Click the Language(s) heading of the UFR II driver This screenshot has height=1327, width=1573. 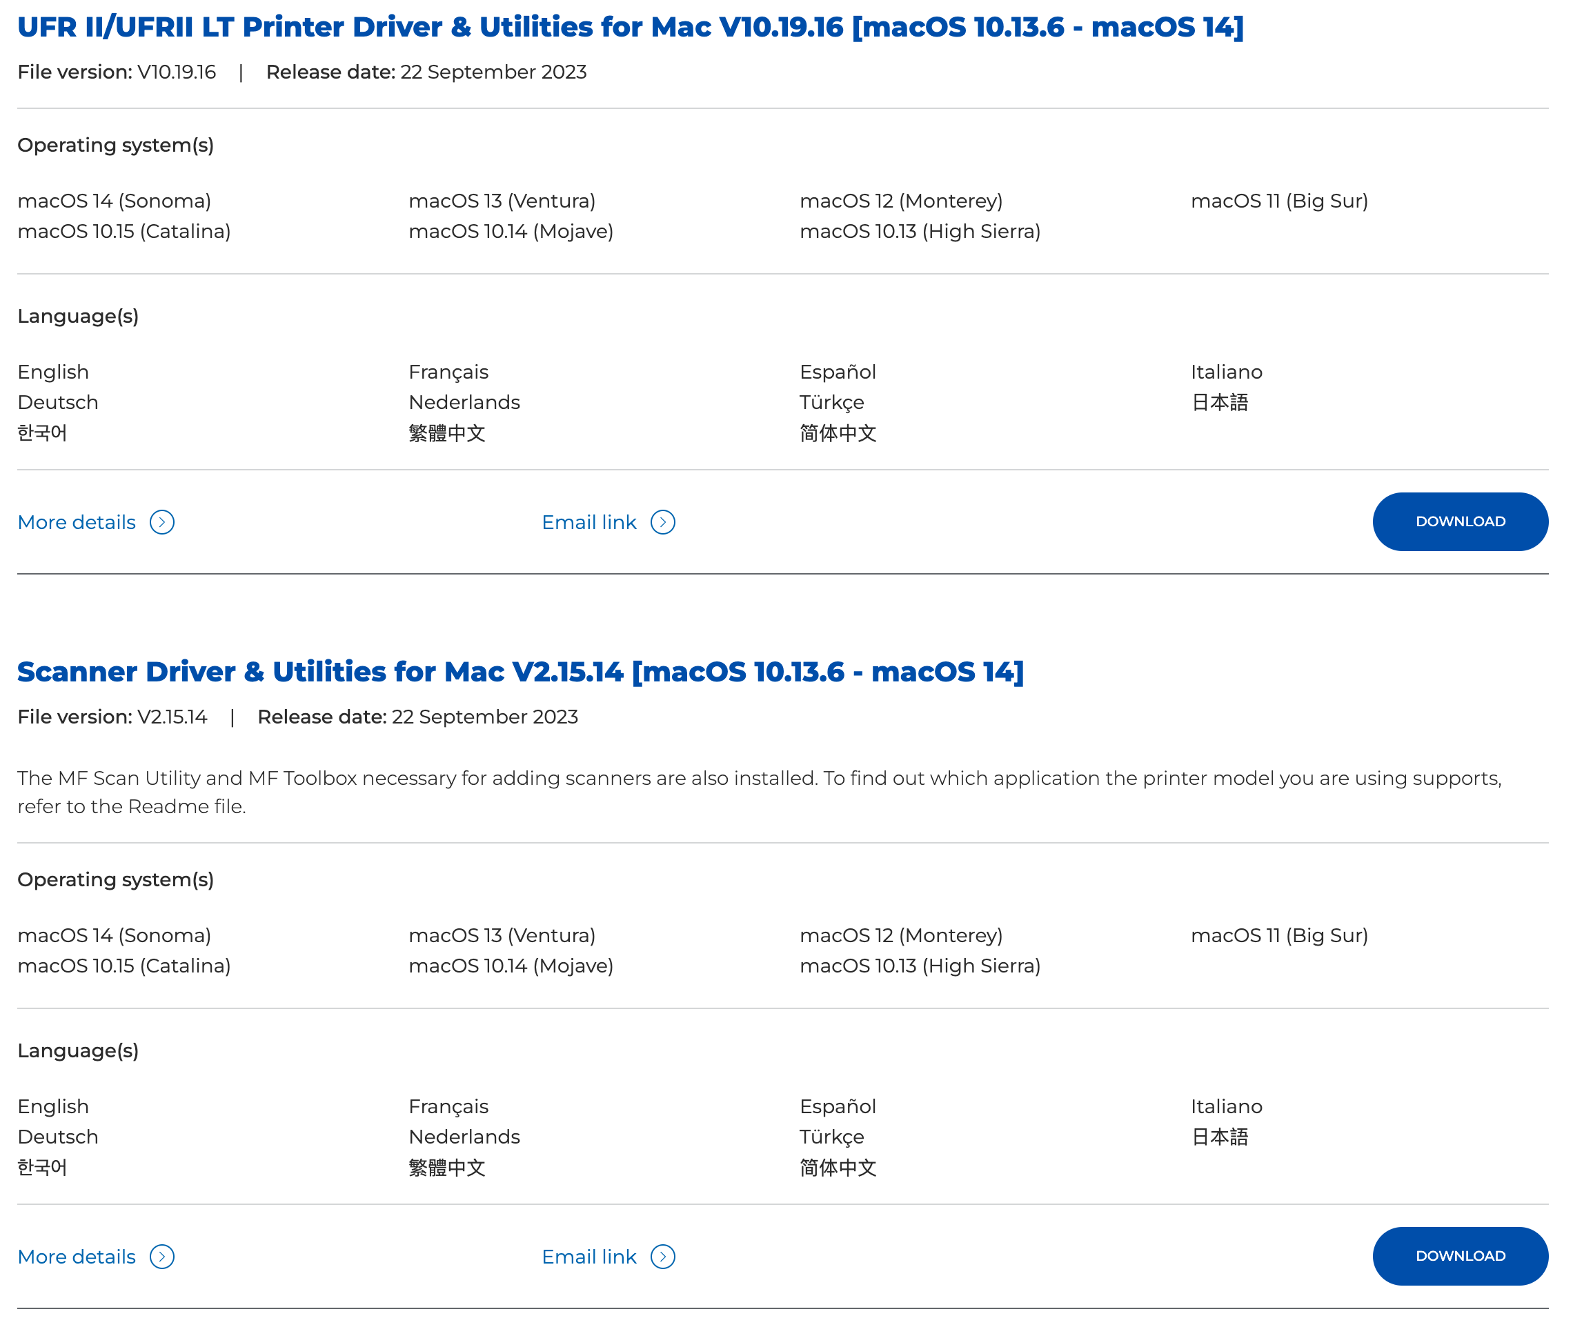tap(78, 316)
